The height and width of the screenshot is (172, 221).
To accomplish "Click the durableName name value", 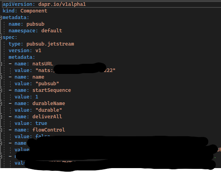I will 49,104.
